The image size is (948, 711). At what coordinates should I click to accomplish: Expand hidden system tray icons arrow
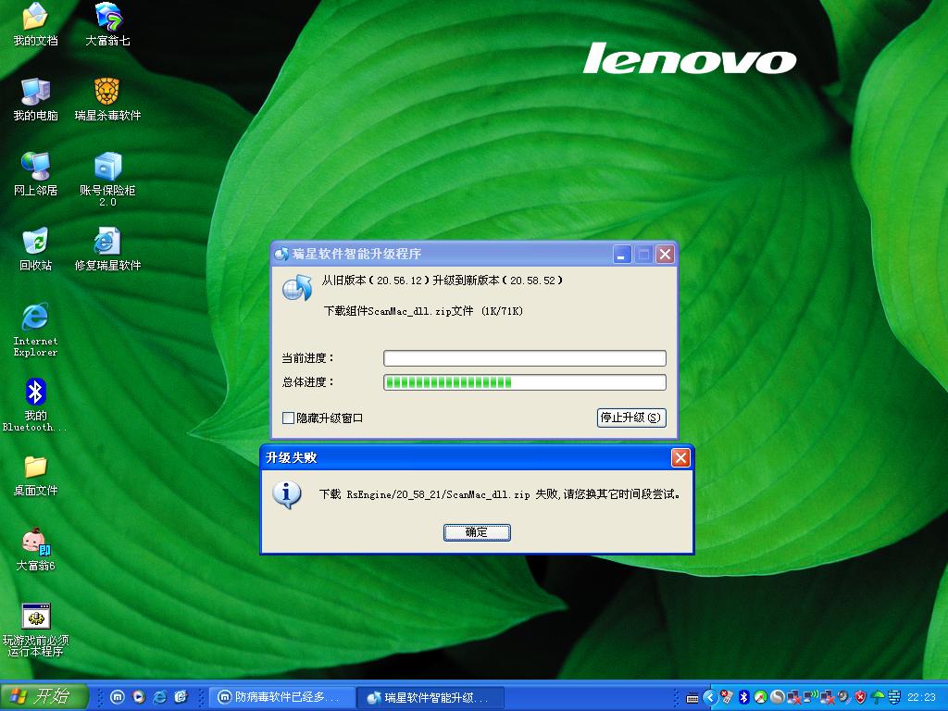pyautogui.click(x=710, y=697)
